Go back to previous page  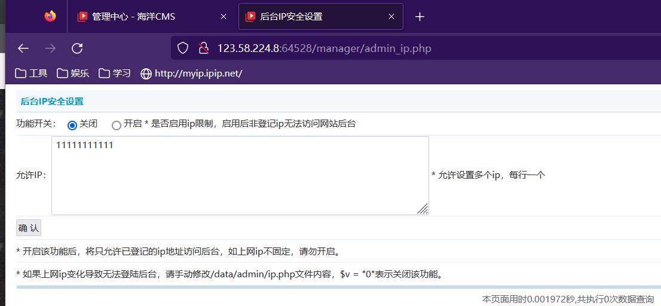23,48
